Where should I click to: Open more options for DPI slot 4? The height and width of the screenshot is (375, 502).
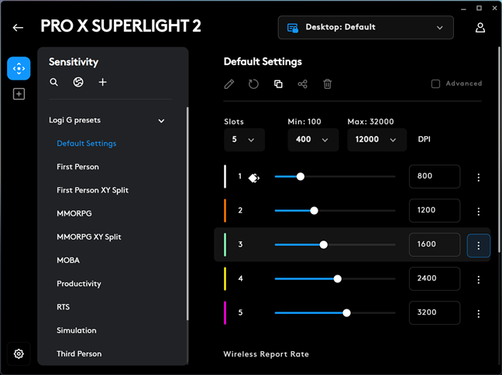coord(478,280)
